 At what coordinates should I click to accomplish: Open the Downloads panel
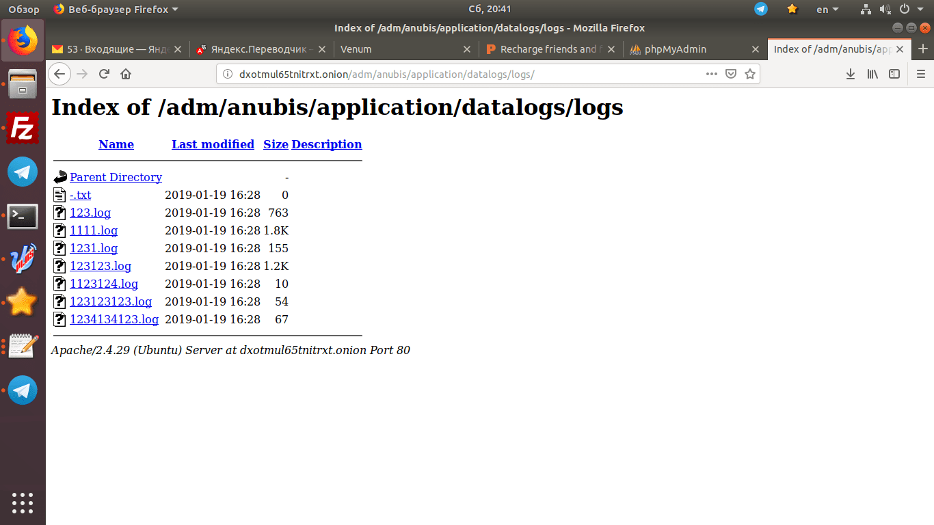coord(851,74)
